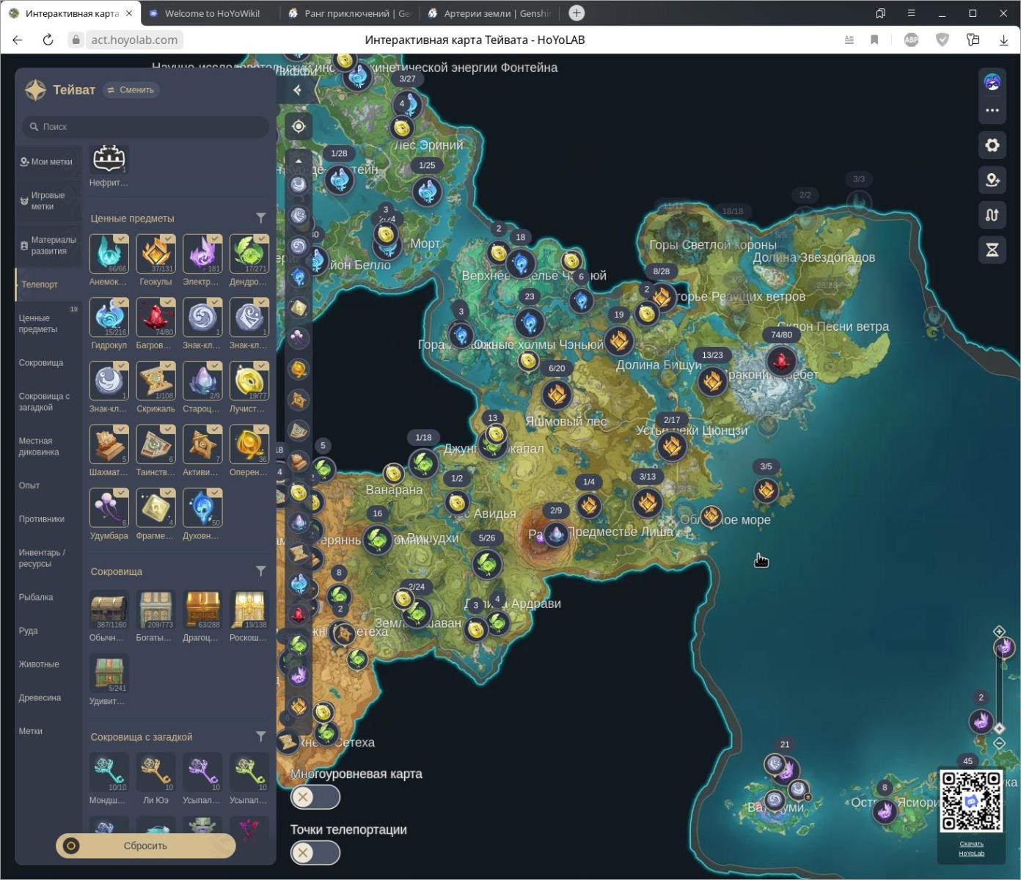Uncheck the Геокулы 37/131 marker filter
The height and width of the screenshot is (880, 1021).
point(155,254)
